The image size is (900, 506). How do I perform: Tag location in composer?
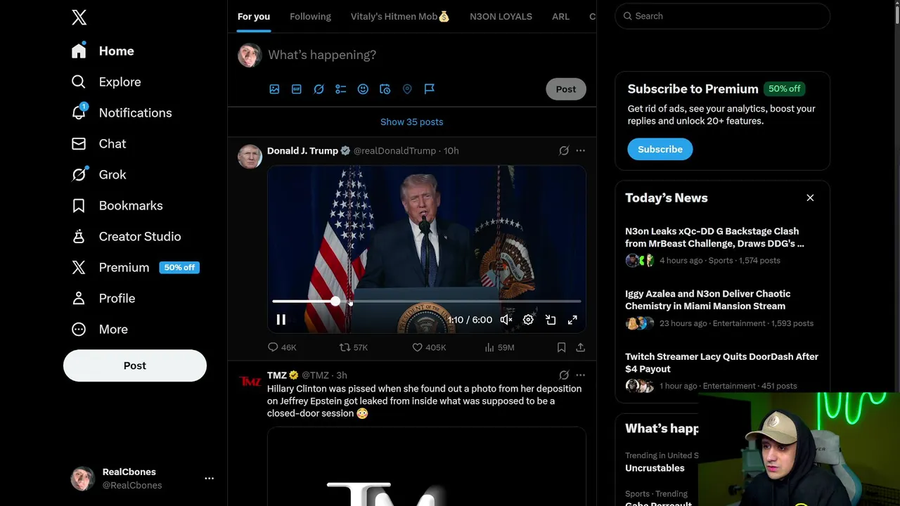pyautogui.click(x=407, y=89)
